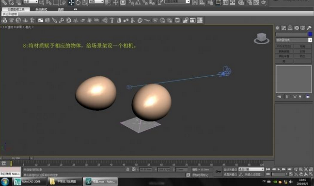Toggle Spinner Snap
314x186 pixels.
(152, 2)
